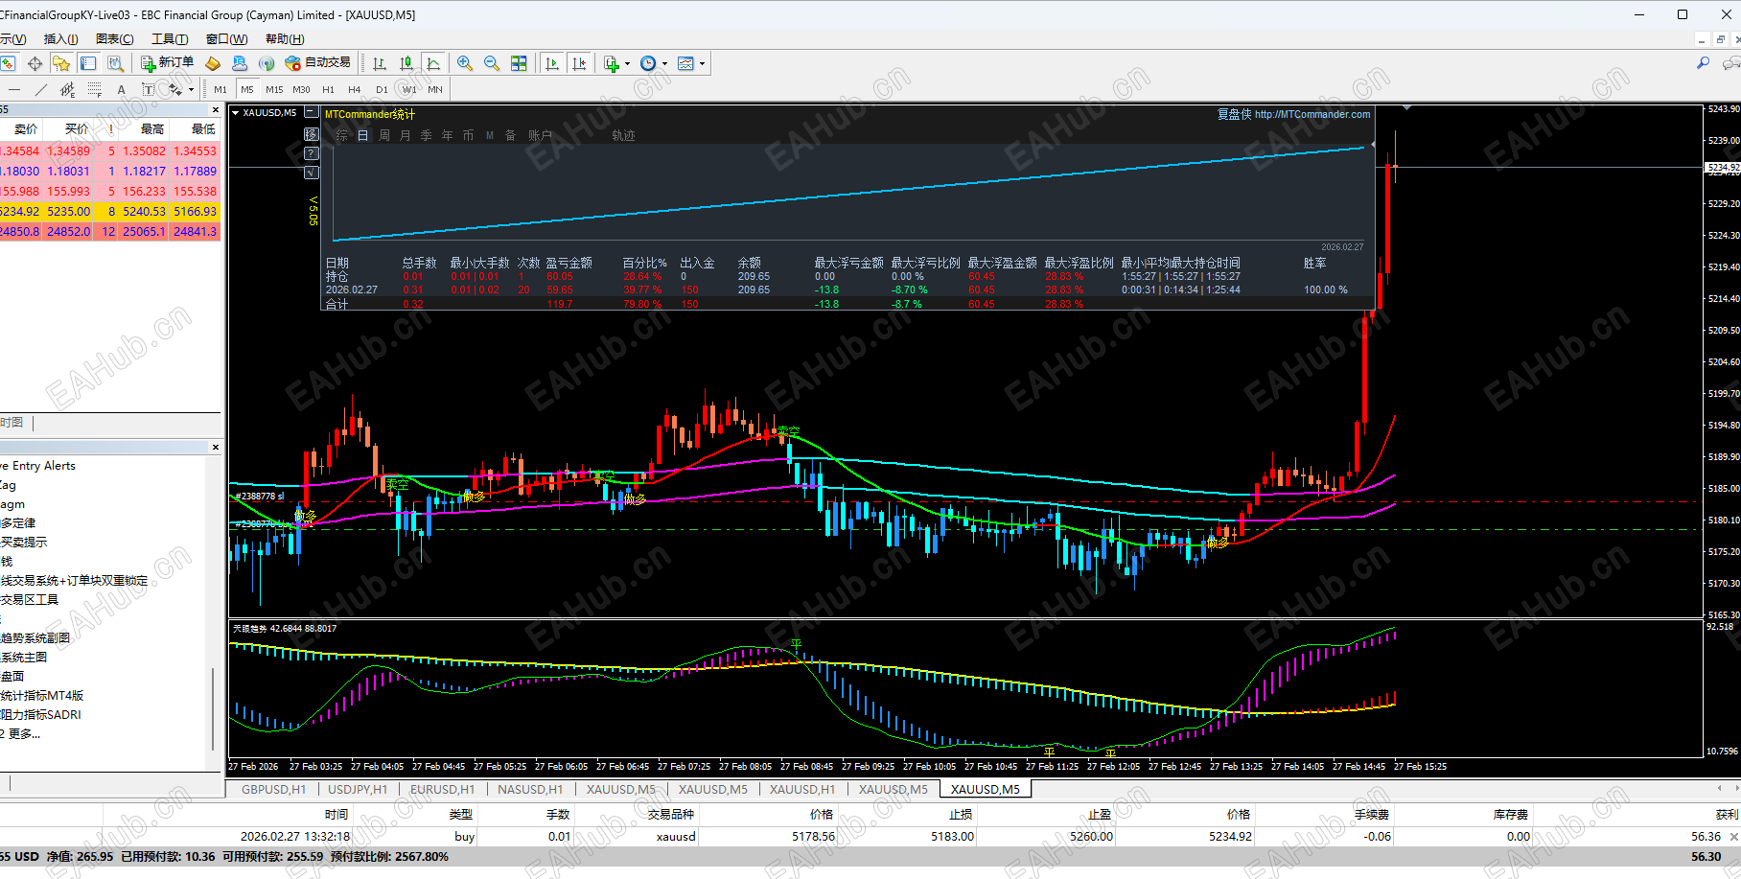Image resolution: width=1741 pixels, height=879 pixels.
Task: Open the 窗口 Window menu
Action: 226,39
